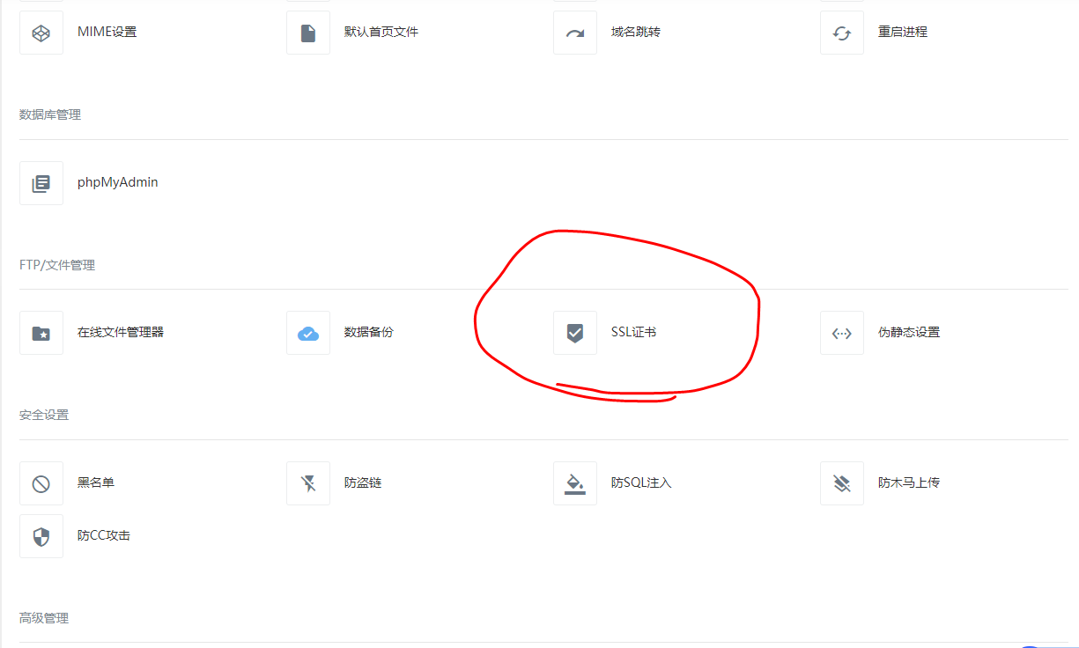Click the 在线文件管理器 folder icon
Viewport: 1079px width, 648px height.
(41, 333)
